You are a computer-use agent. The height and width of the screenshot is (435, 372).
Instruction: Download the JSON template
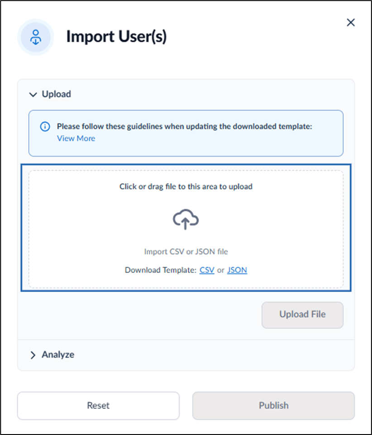tap(237, 270)
